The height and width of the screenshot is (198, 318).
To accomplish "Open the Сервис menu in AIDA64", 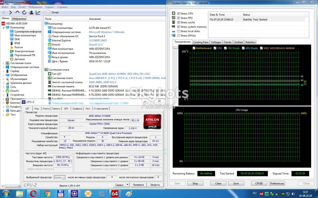I will pyautogui.click(x=50, y=7).
